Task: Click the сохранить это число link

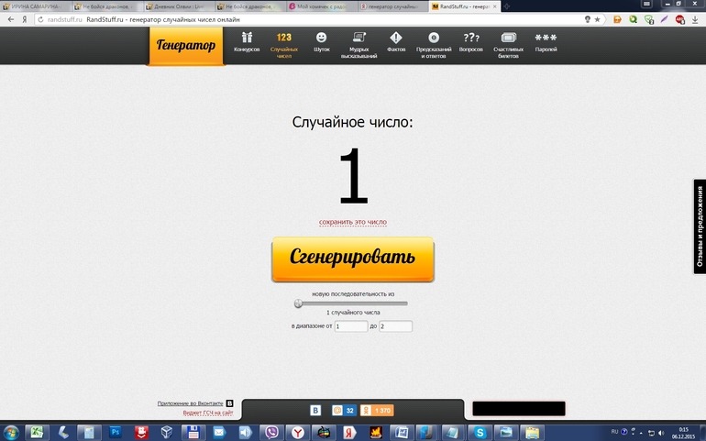Action: [352, 222]
